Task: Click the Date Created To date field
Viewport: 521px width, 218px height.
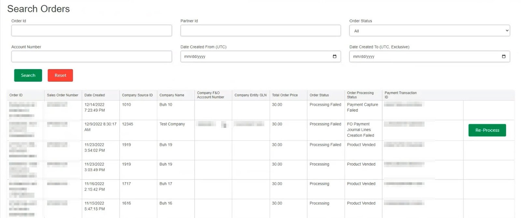Action: tap(423, 56)
